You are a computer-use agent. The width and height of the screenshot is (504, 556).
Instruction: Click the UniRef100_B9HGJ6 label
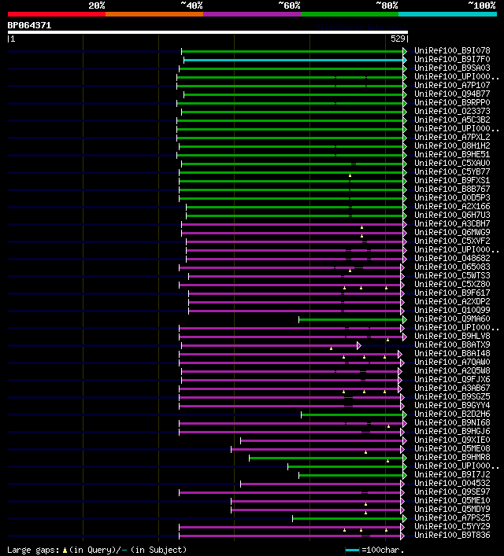pyautogui.click(x=452, y=432)
